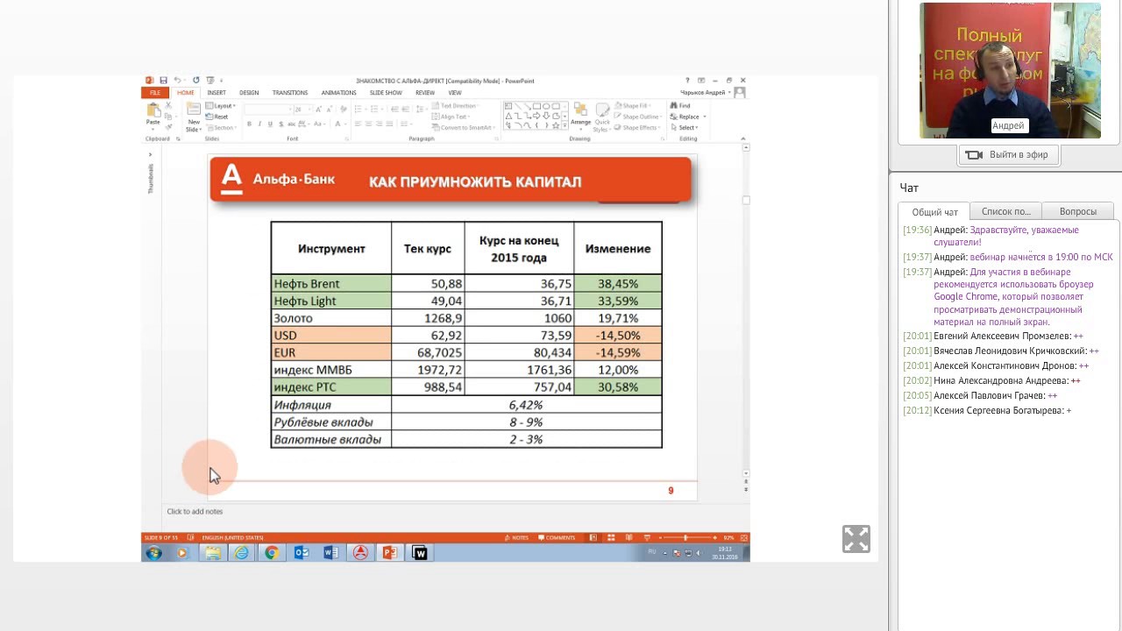This screenshot has width=1122, height=631.
Task: Switch to the SLIDE SHOW ribbon tab
Action: pos(386,92)
